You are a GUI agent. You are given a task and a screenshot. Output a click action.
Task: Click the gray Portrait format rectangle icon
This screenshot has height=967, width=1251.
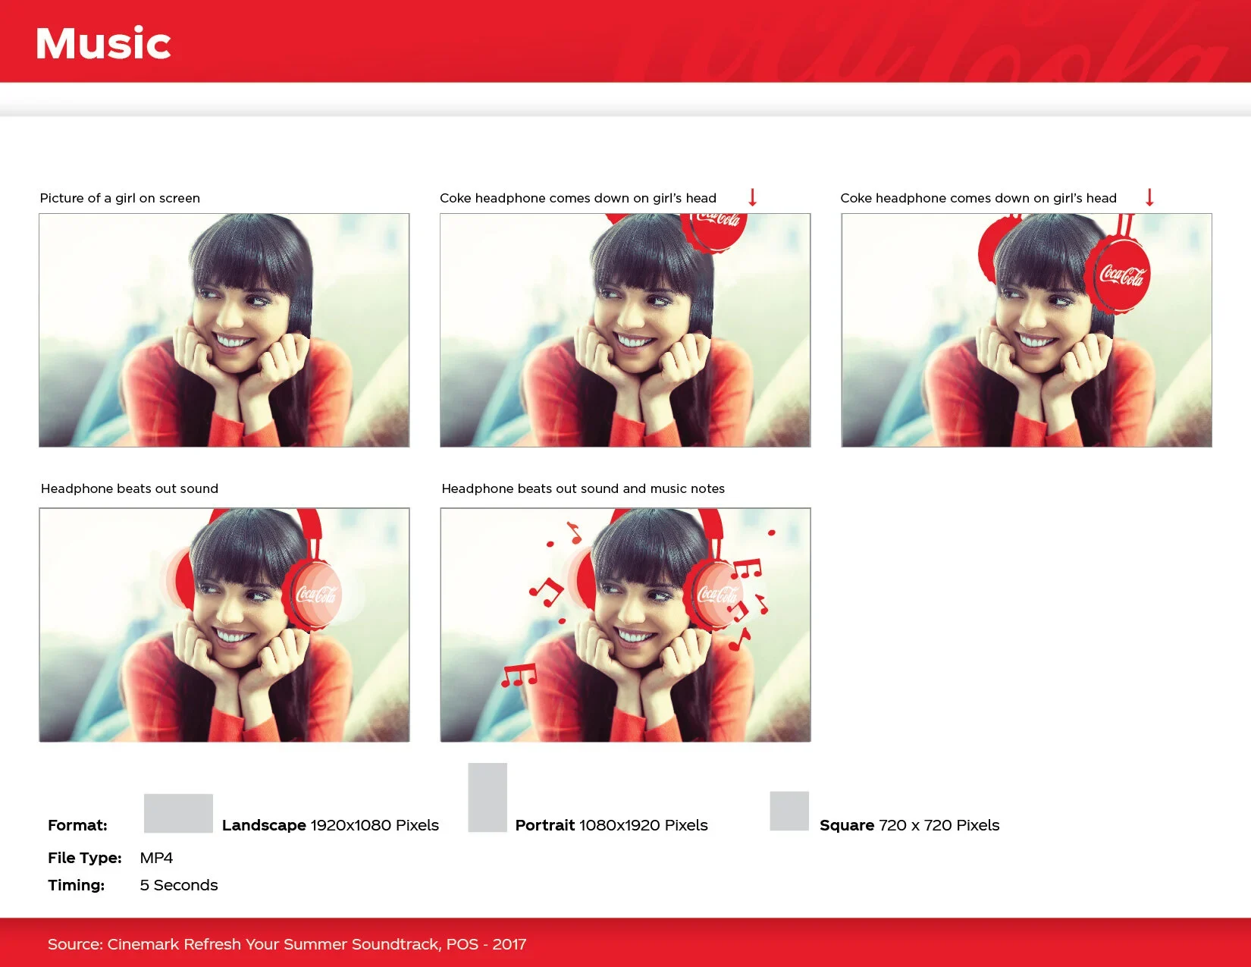click(x=488, y=798)
